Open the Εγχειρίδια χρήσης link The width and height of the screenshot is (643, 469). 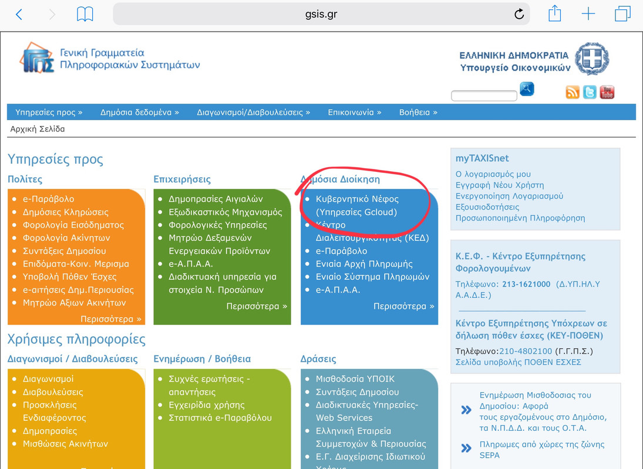[x=207, y=405]
